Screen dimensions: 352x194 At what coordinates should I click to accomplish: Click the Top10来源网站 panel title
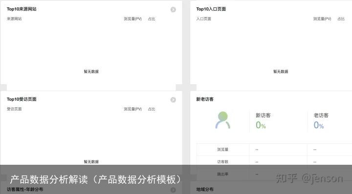tap(22, 9)
